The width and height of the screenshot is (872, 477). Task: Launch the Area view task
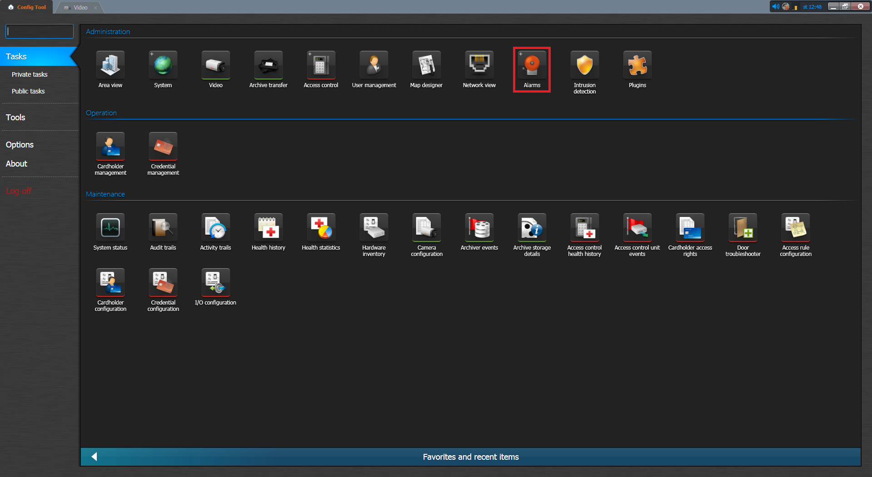coord(110,66)
